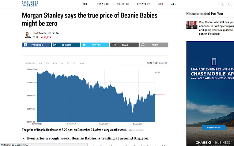This screenshot has height=146, width=234.
Task: Switch chart to 3M range
Action: 48,63
